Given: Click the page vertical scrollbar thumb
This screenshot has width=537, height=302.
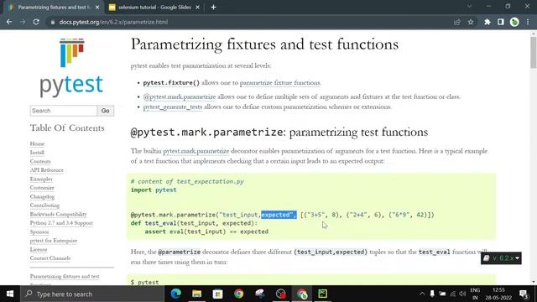Looking at the screenshot, I should point(534,52).
